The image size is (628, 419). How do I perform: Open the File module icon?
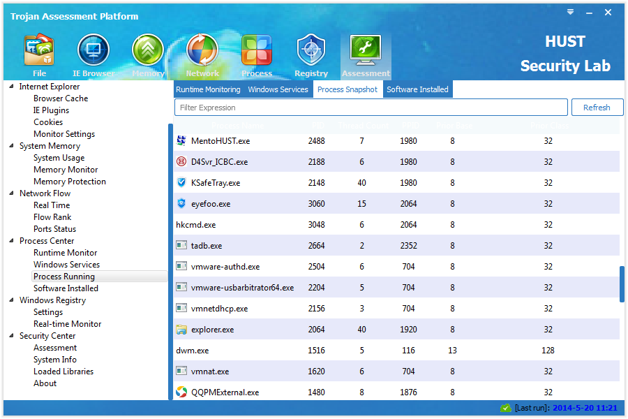(39, 50)
